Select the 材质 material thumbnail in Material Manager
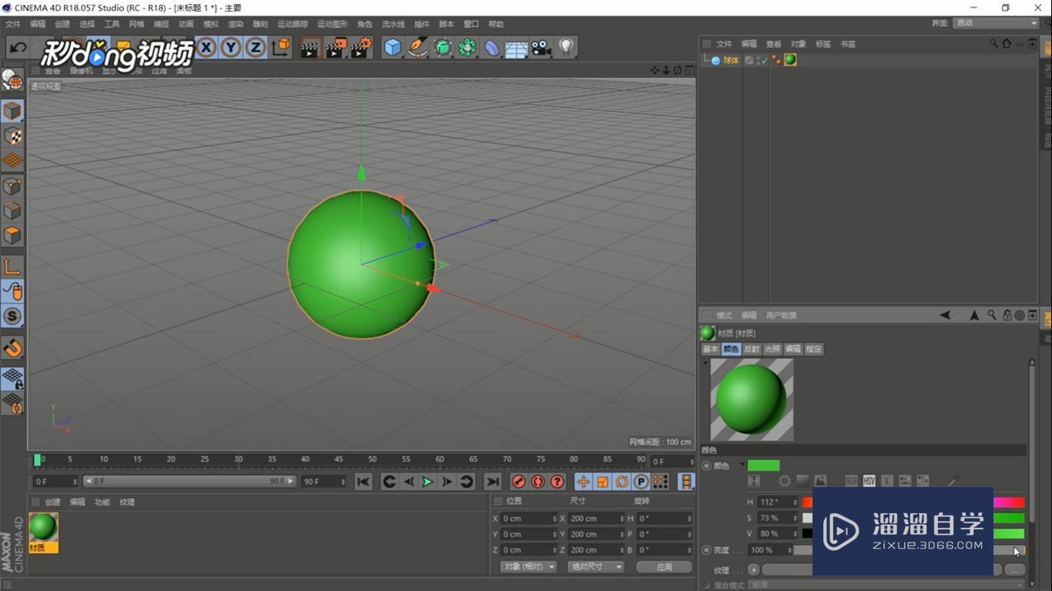1052x591 pixels. pos(43,532)
